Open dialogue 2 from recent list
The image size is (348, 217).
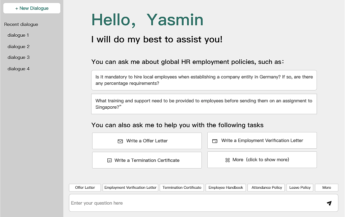click(19, 47)
